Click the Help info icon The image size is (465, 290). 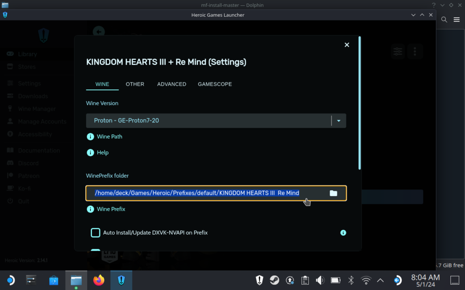coord(90,153)
